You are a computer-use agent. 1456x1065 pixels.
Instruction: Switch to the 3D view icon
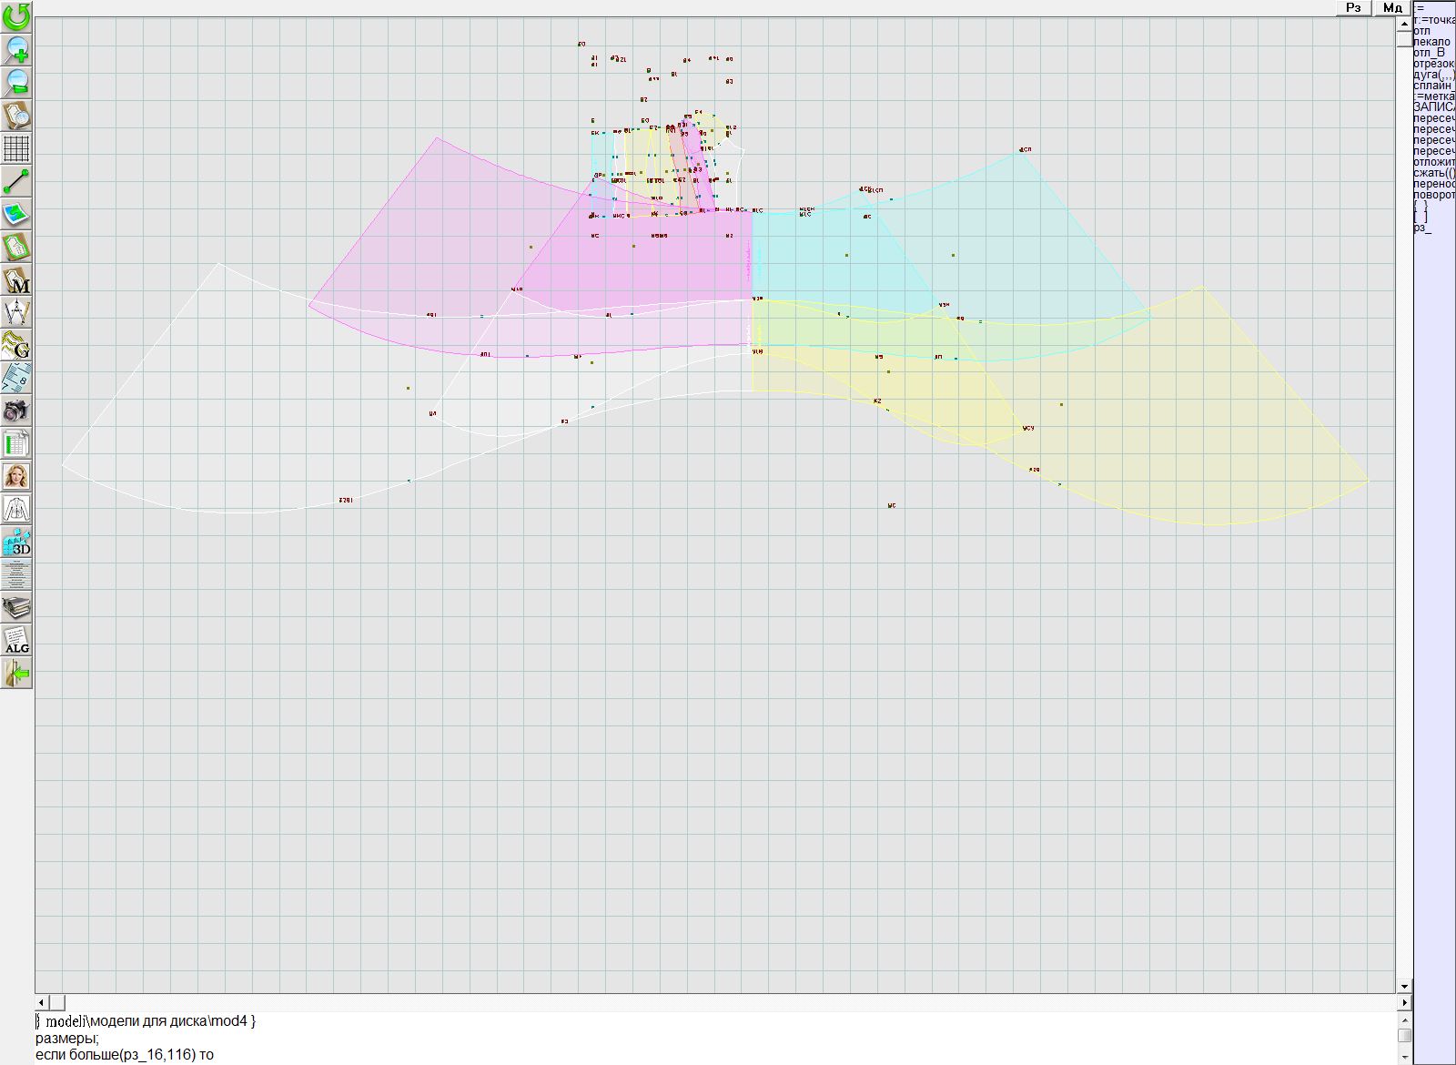(16, 543)
